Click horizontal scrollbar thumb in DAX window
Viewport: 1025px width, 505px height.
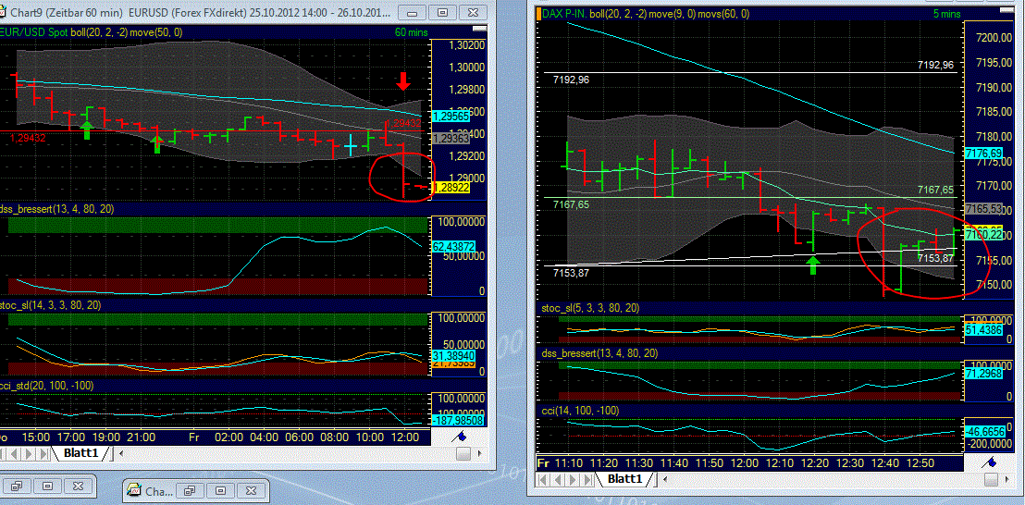point(993,479)
